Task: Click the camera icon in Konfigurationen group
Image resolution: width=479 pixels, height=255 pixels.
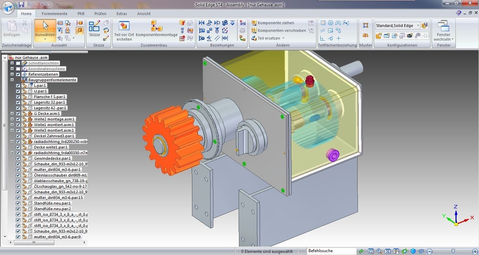Action: pyautogui.click(x=410, y=36)
